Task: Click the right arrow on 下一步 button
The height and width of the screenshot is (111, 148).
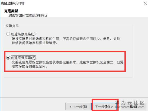Action: (x=112, y=107)
